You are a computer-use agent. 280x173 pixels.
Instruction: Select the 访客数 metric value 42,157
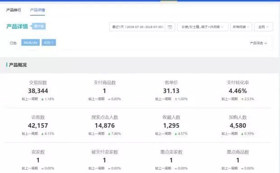click(x=38, y=125)
